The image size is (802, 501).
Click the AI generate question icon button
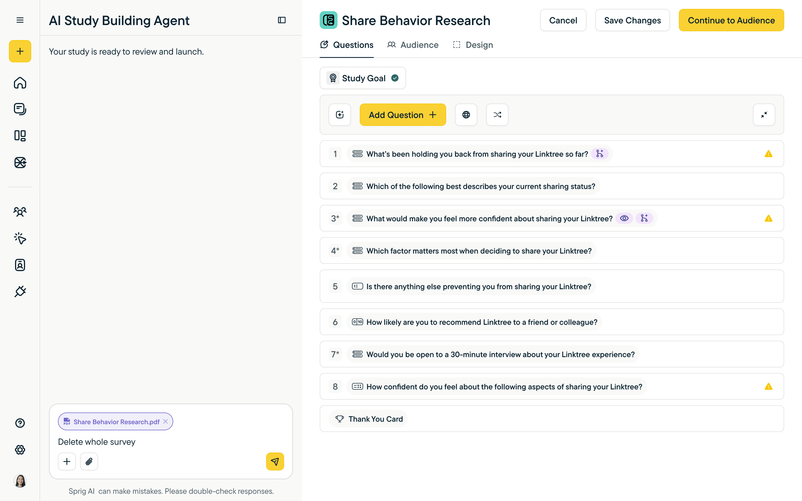pyautogui.click(x=340, y=115)
